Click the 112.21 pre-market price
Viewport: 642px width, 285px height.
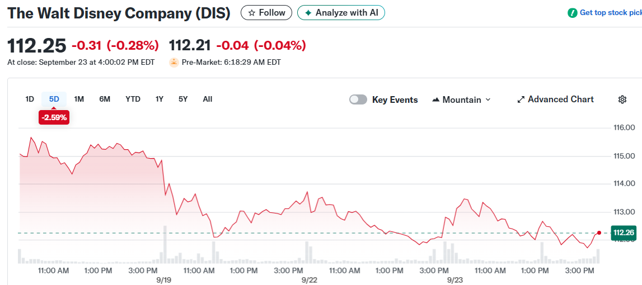[x=190, y=45]
